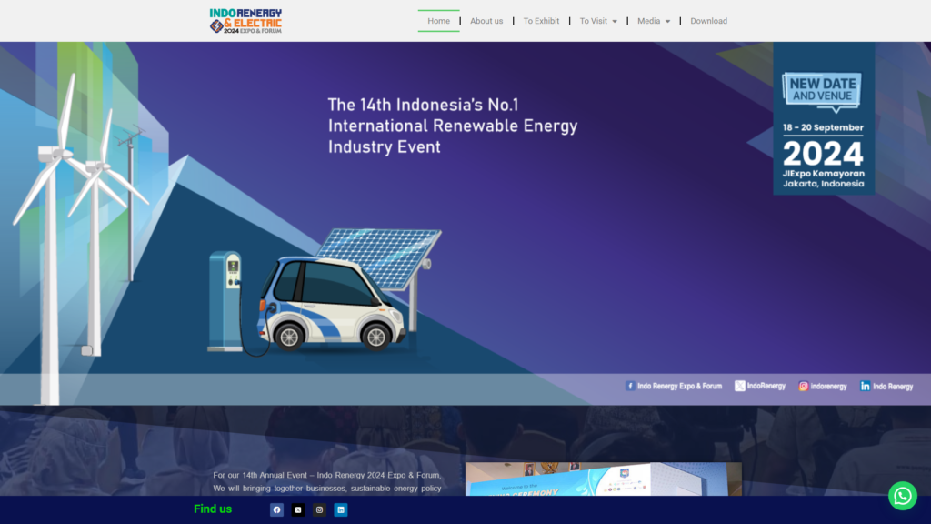The width and height of the screenshot is (931, 524).
Task: Click the 14th Indonesia's No.1 headline text
Action: (x=453, y=126)
